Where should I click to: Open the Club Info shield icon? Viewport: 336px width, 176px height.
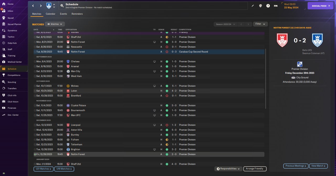(4, 95)
